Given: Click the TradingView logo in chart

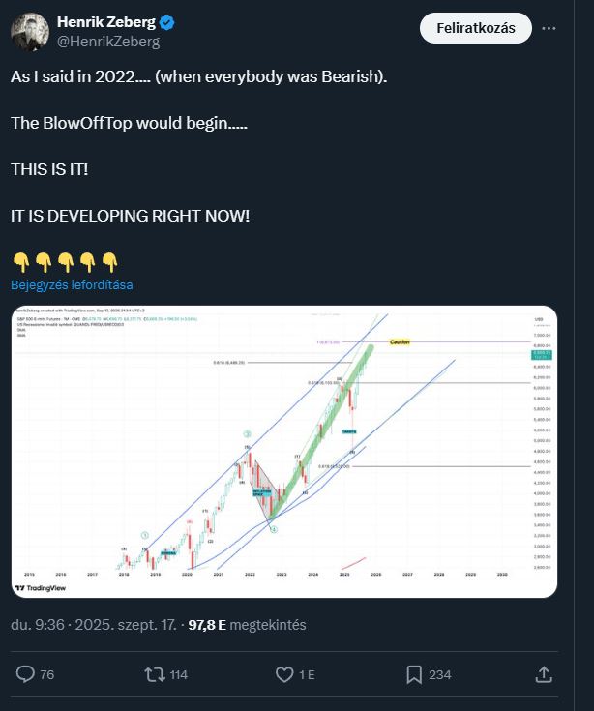Looking at the screenshot, I should (x=41, y=588).
